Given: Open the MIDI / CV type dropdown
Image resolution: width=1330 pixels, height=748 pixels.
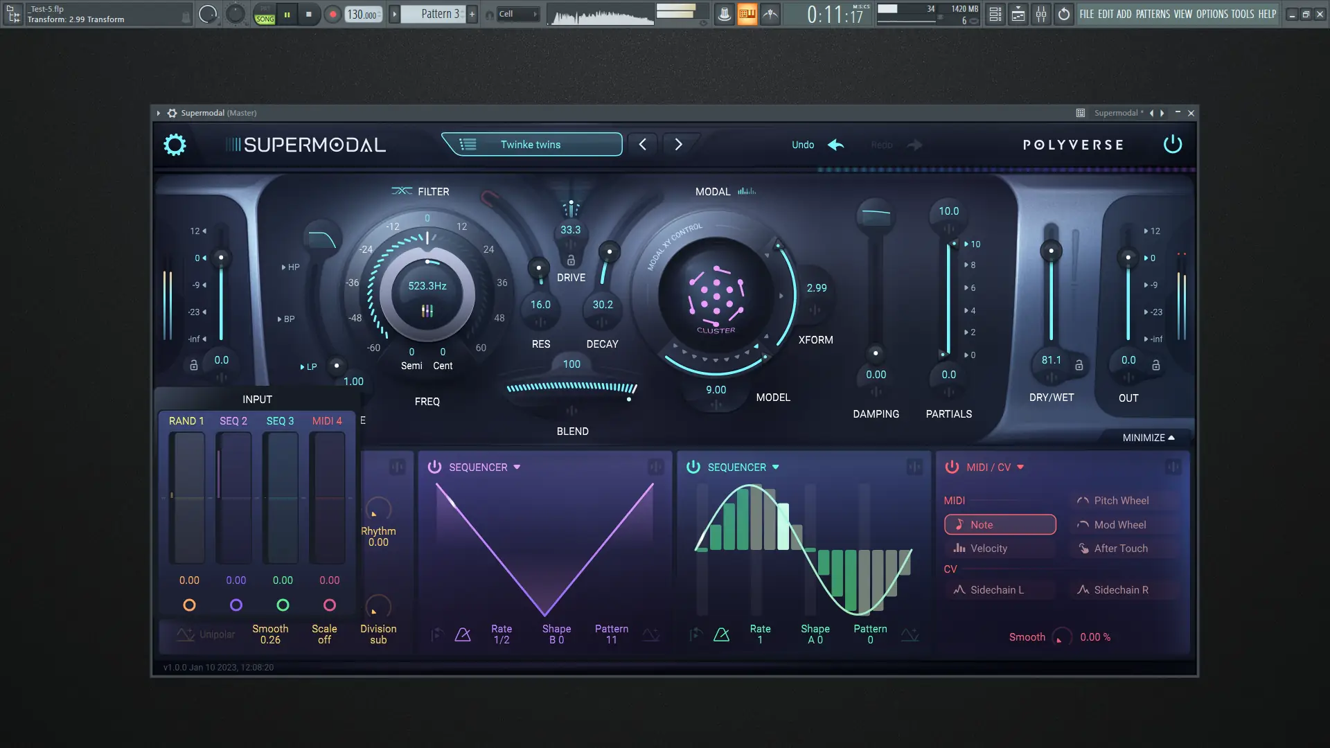Looking at the screenshot, I should point(1020,467).
